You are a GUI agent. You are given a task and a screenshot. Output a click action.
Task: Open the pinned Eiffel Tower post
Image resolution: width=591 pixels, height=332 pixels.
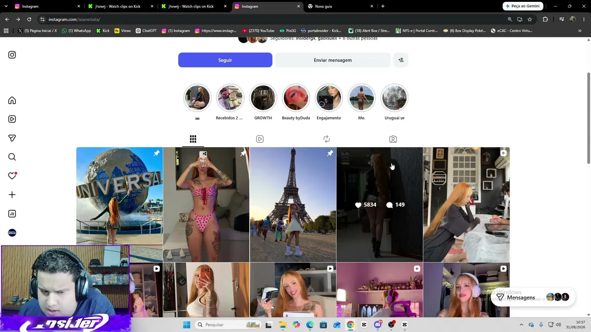tap(293, 204)
